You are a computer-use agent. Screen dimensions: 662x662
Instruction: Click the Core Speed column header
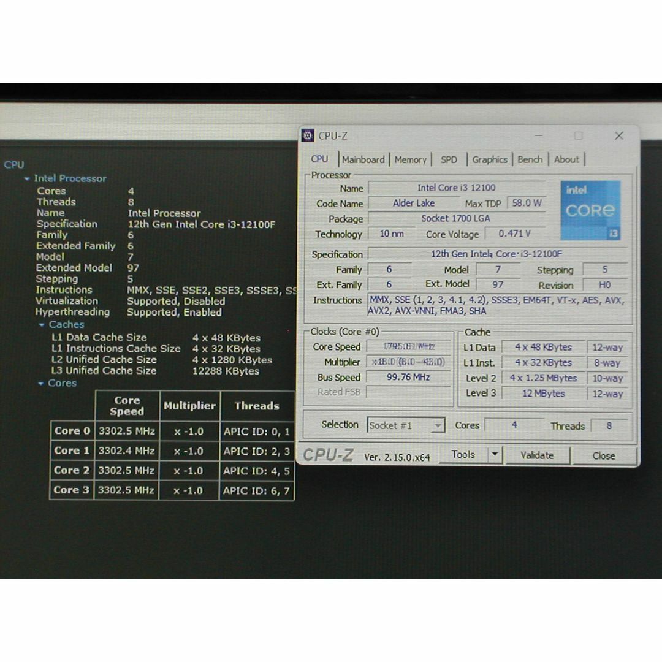click(x=127, y=406)
